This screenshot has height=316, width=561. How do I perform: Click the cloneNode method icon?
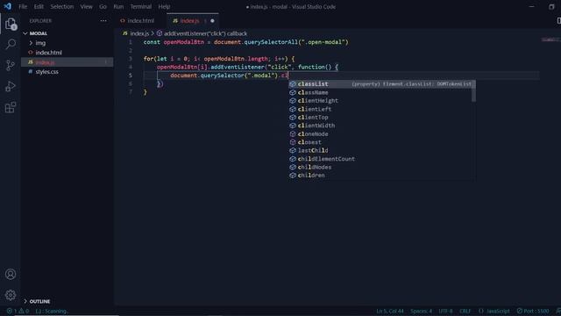(293, 133)
